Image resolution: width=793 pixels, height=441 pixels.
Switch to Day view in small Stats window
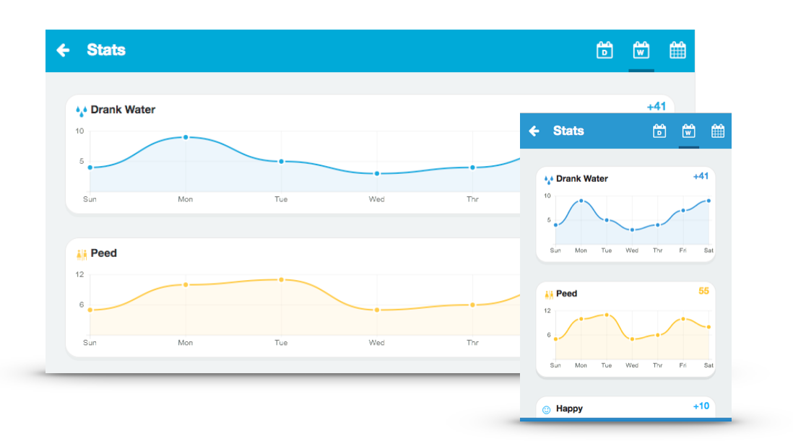point(659,131)
